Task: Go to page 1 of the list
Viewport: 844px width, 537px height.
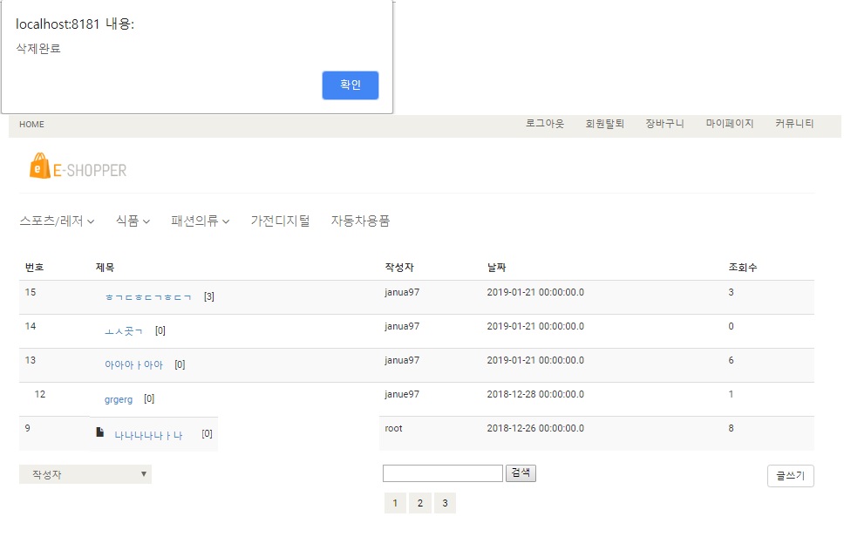Action: [x=395, y=503]
